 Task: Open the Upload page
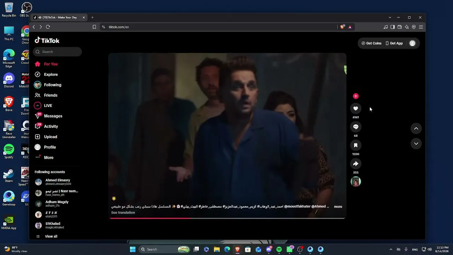click(x=46, y=137)
